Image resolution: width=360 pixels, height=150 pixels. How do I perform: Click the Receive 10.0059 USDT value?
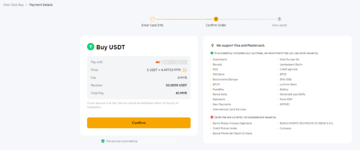[176, 85]
